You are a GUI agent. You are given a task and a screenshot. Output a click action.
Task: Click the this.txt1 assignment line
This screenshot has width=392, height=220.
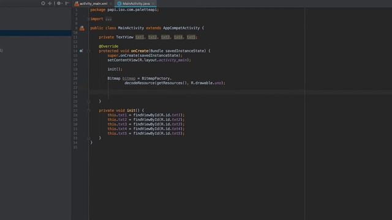coord(146,115)
